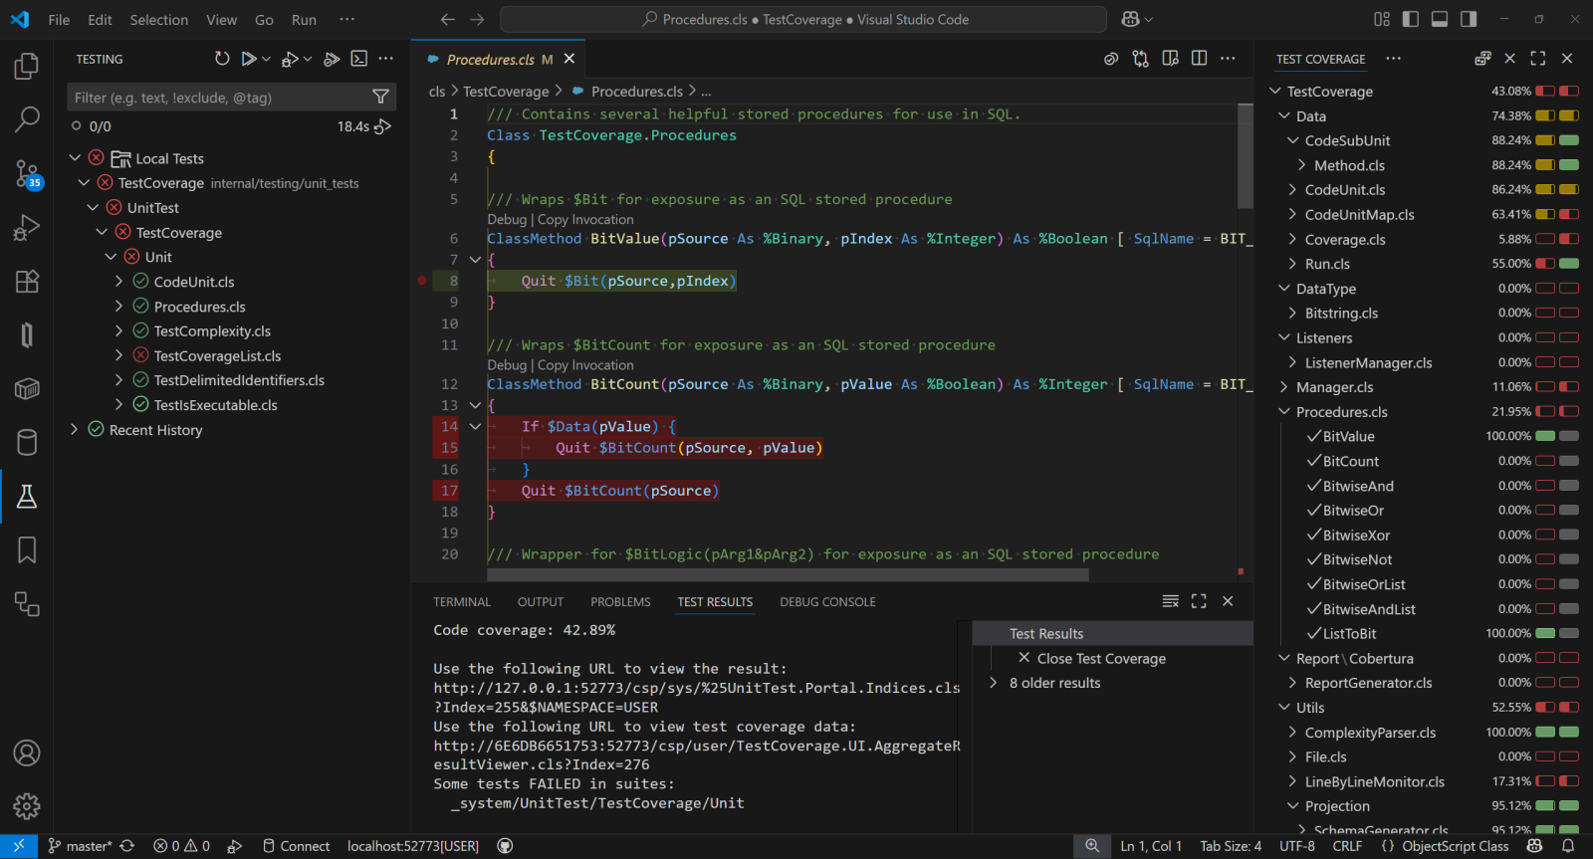Expand the CodeUnit.cls test item
Screen dimensions: 1593x859
pos(119,282)
